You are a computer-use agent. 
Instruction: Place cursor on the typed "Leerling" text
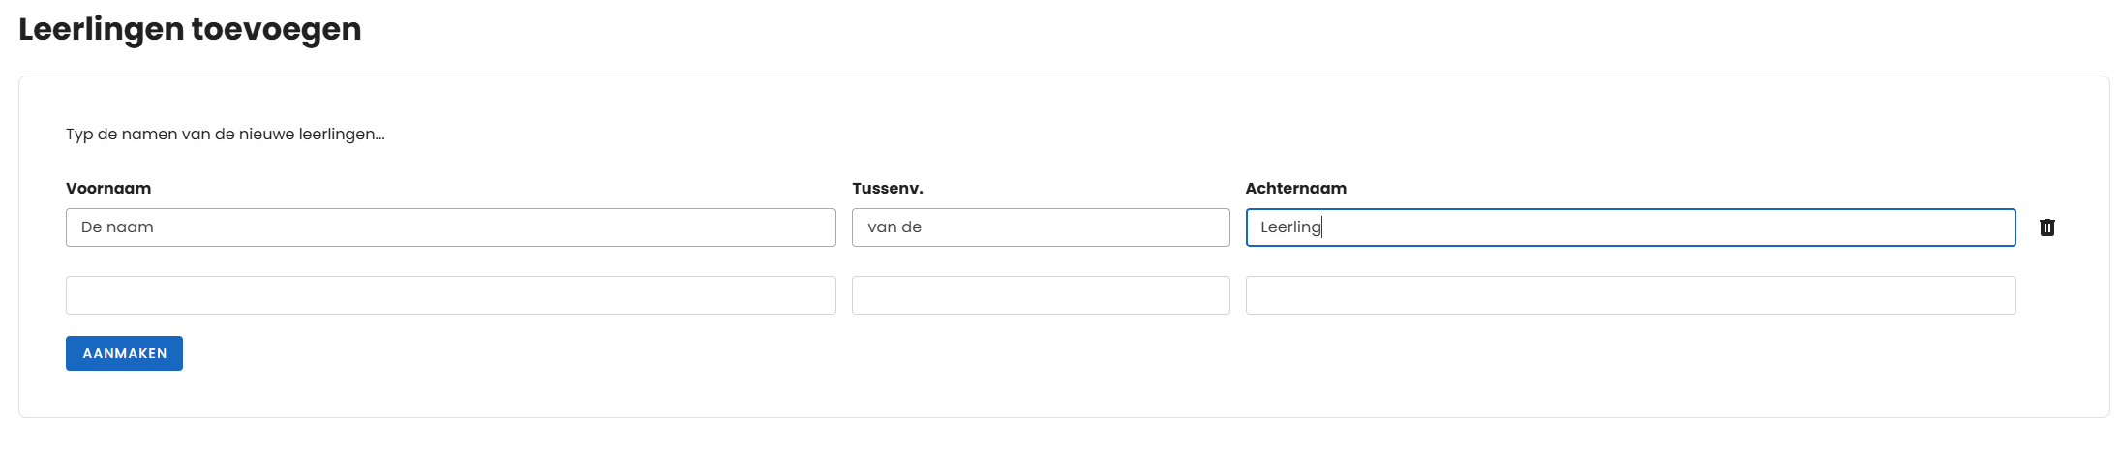pos(1290,227)
